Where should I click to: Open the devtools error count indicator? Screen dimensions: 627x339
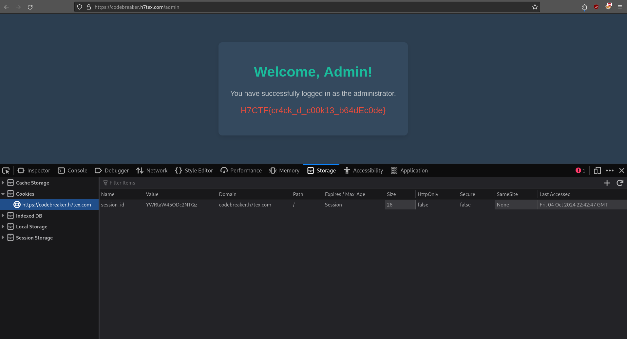pos(580,170)
